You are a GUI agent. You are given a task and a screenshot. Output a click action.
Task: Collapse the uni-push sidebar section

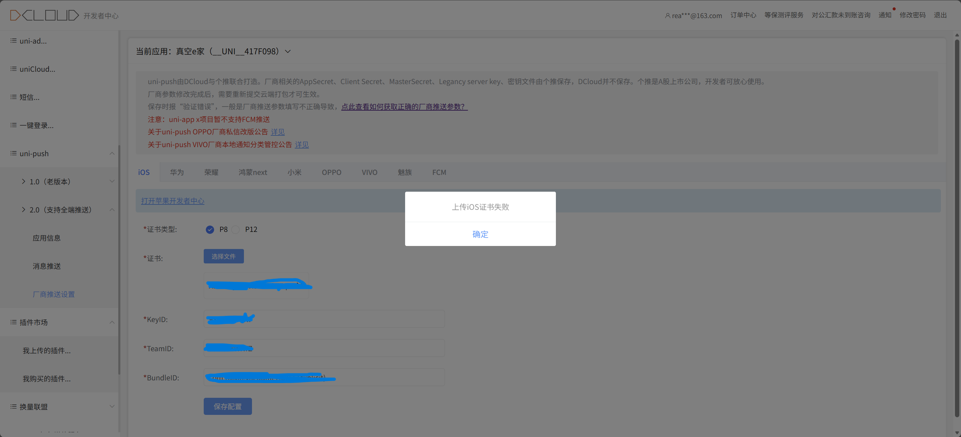click(112, 153)
